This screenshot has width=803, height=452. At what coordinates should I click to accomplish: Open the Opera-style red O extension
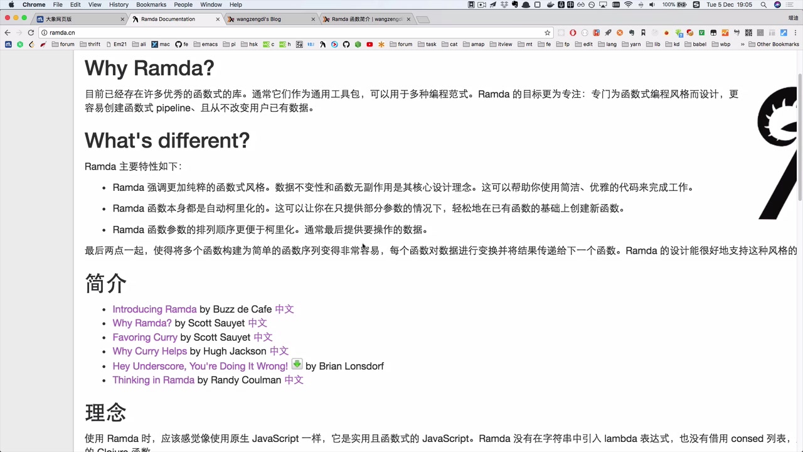[573, 33]
